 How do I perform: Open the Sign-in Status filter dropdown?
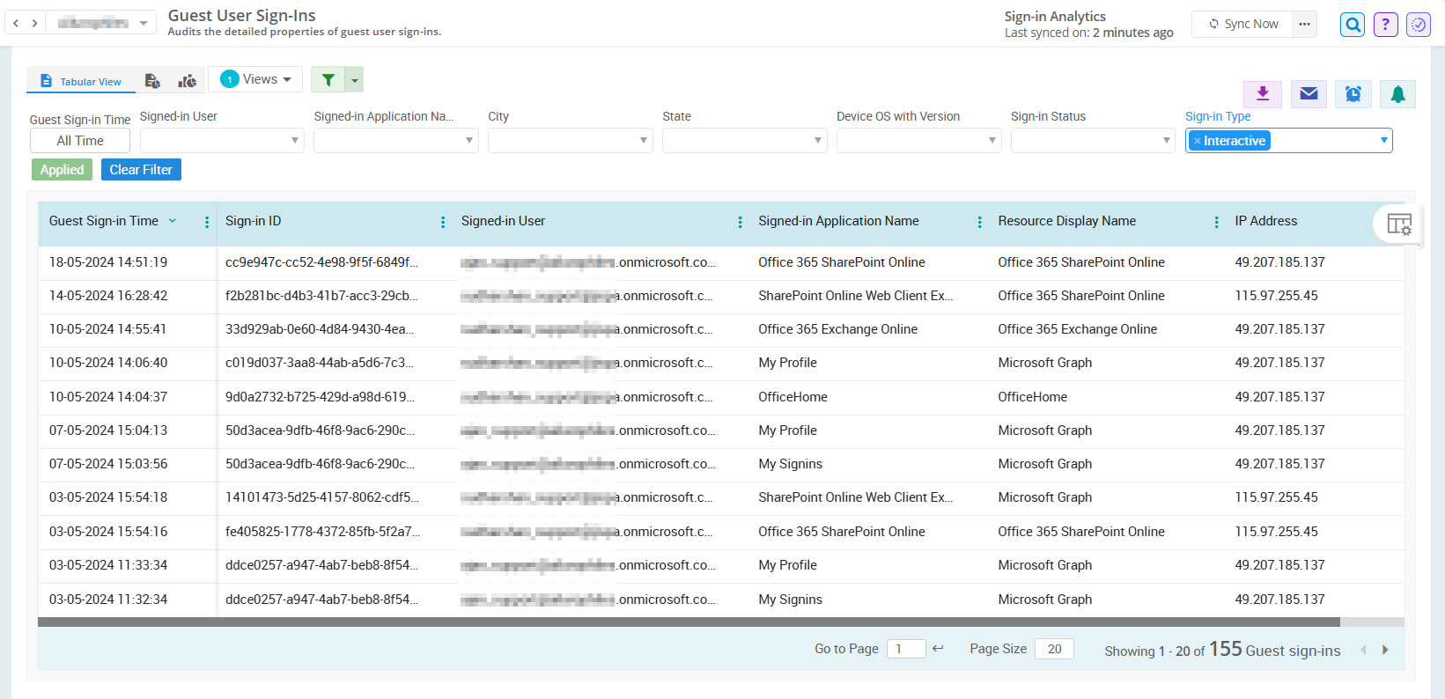click(x=1092, y=141)
